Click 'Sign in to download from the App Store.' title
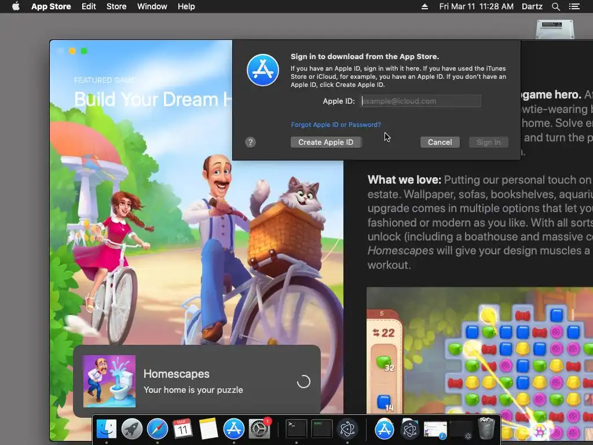 365,56
